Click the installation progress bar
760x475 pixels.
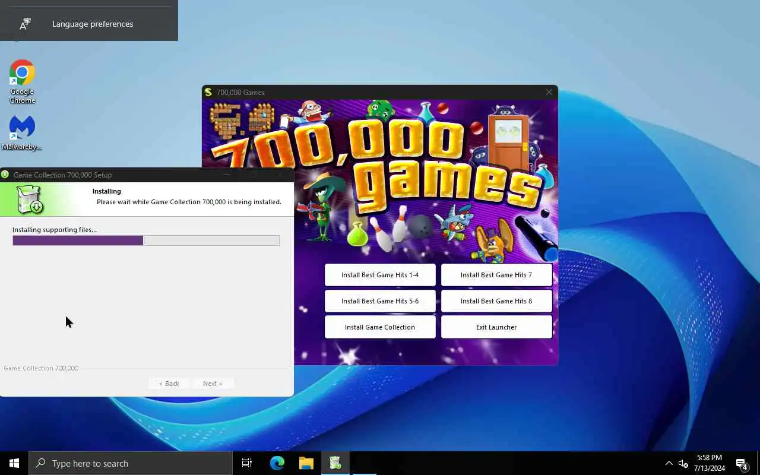coord(146,240)
